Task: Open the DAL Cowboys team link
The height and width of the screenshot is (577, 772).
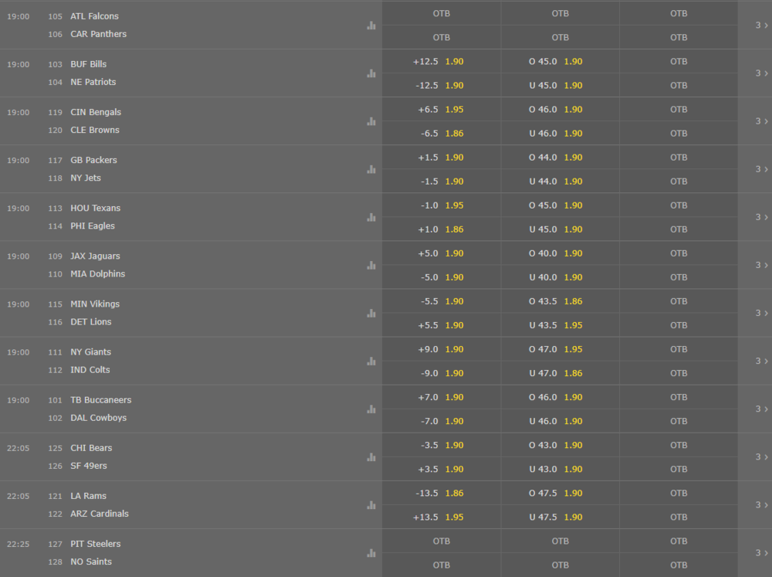Action: click(99, 418)
